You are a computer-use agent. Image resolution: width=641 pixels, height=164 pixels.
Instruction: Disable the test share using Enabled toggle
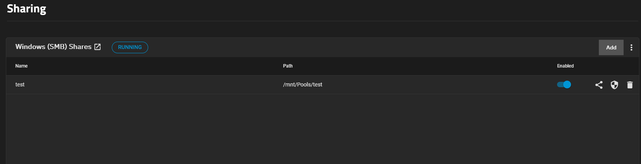click(564, 85)
